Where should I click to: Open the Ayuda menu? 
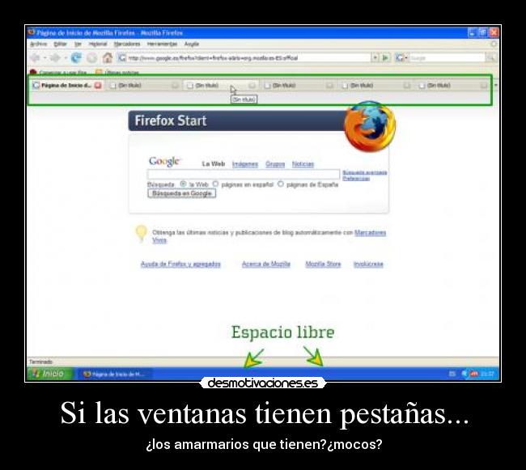click(x=192, y=44)
